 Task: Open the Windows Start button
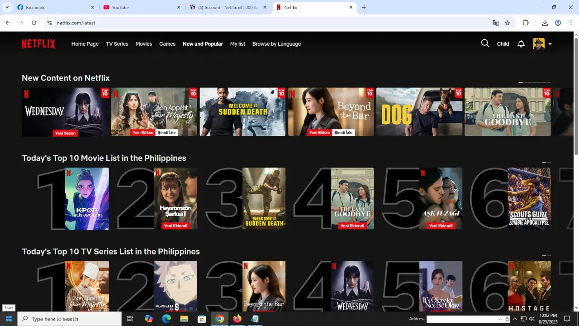click(9, 319)
